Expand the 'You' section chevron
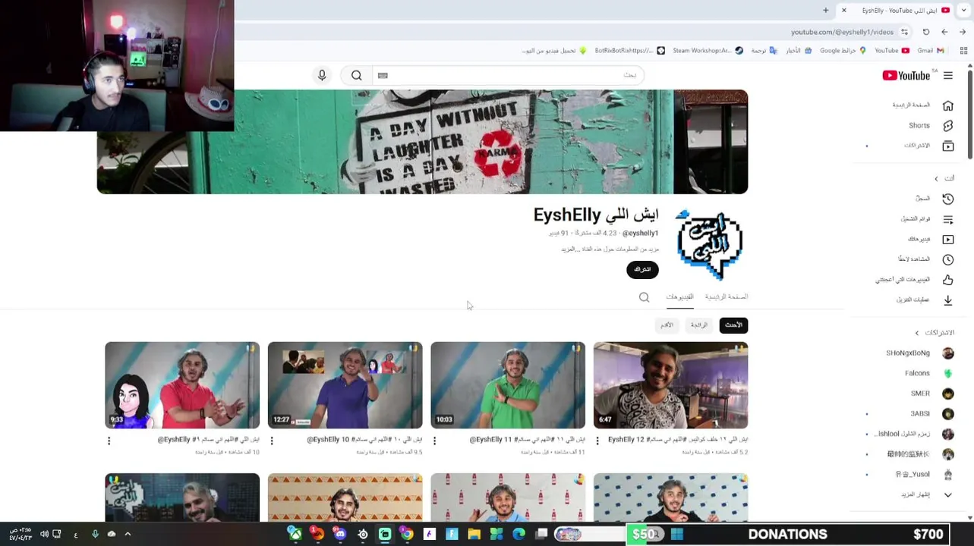974x546 pixels. (x=936, y=178)
